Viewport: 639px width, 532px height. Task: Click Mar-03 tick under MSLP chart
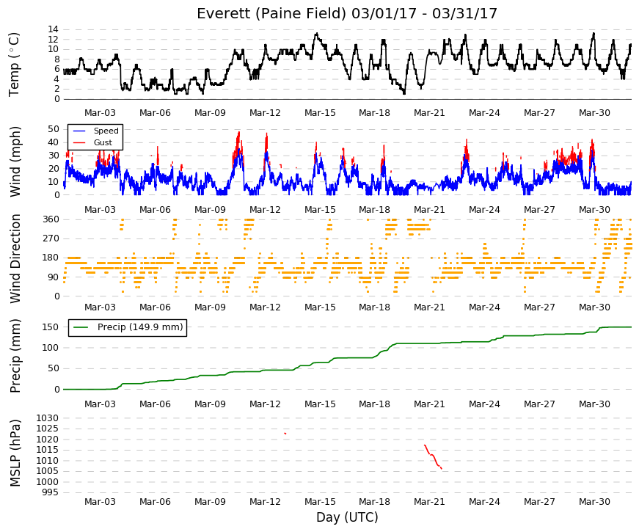(x=100, y=502)
